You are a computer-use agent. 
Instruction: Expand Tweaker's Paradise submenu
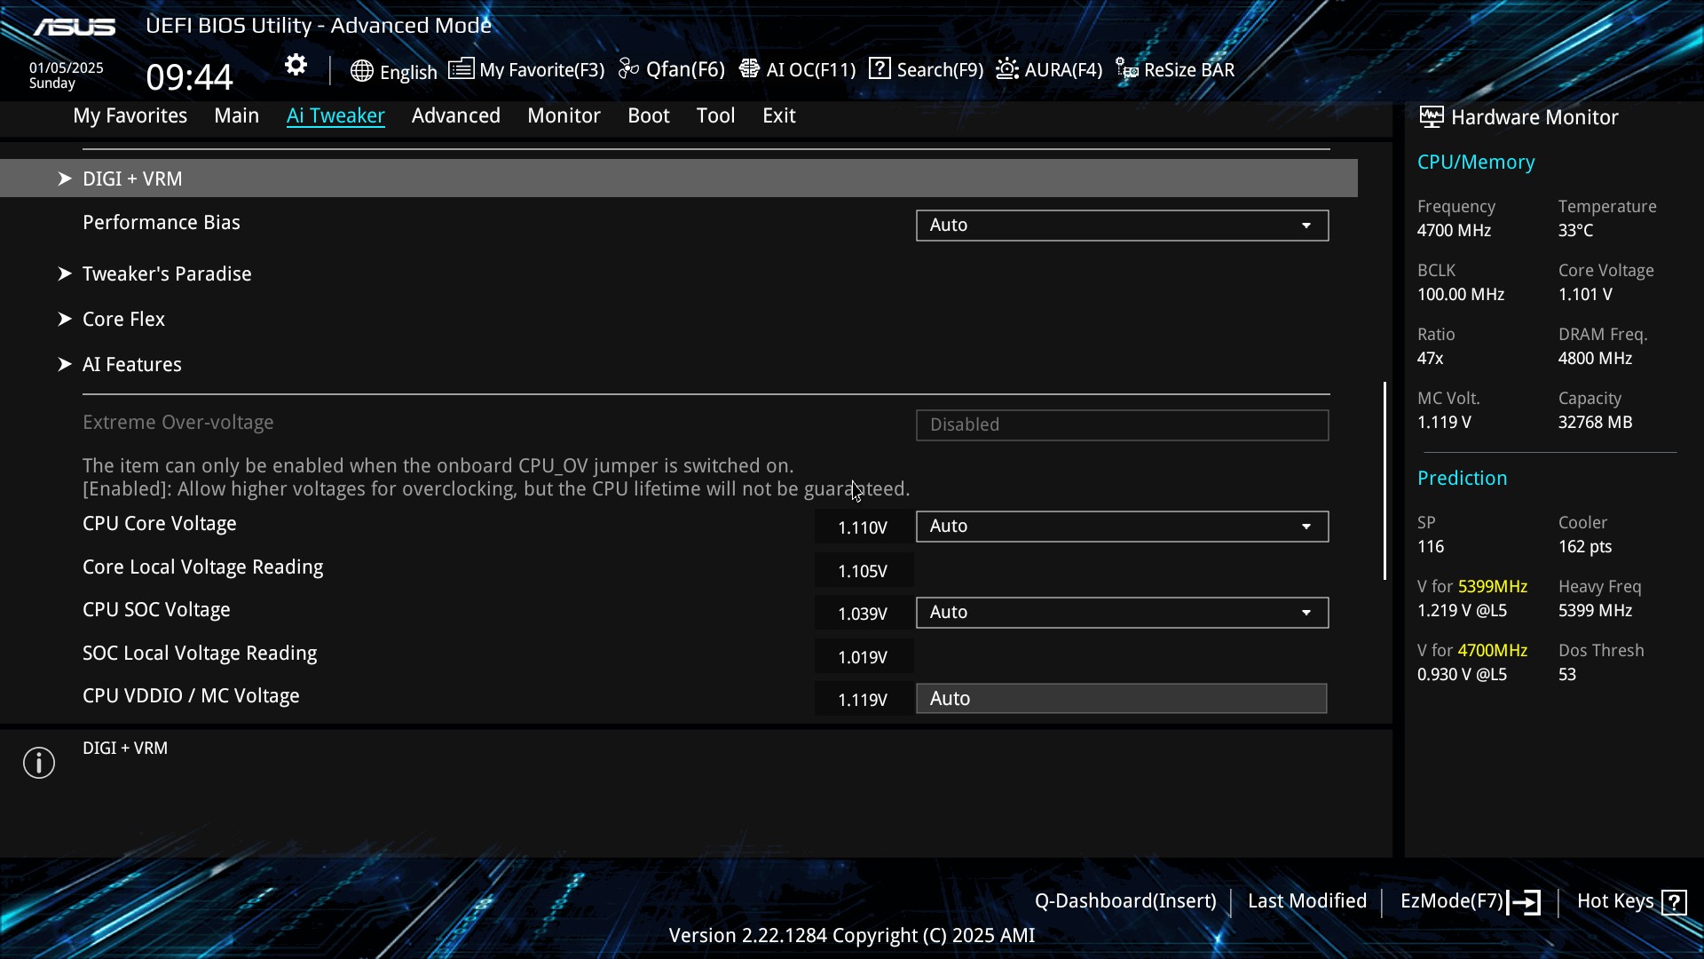tap(167, 273)
